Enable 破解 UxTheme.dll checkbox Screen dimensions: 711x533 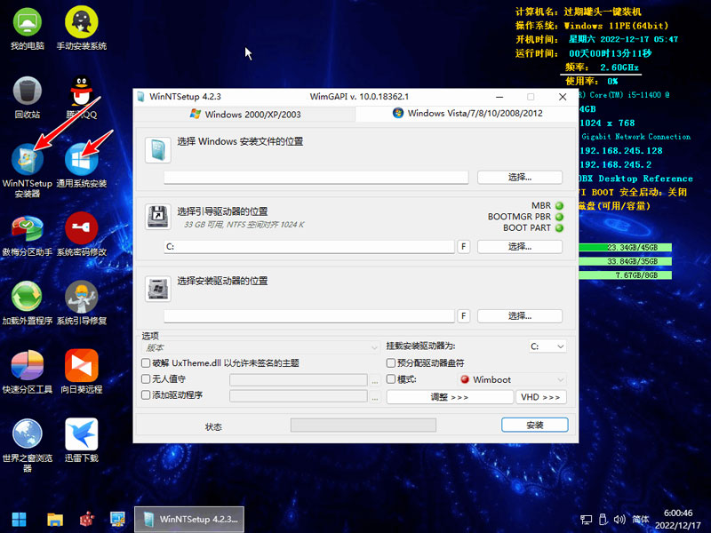tap(146, 363)
